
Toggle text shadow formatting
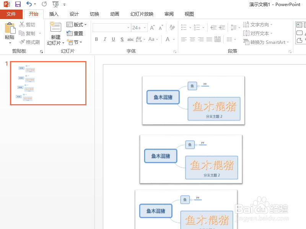(x=122, y=39)
